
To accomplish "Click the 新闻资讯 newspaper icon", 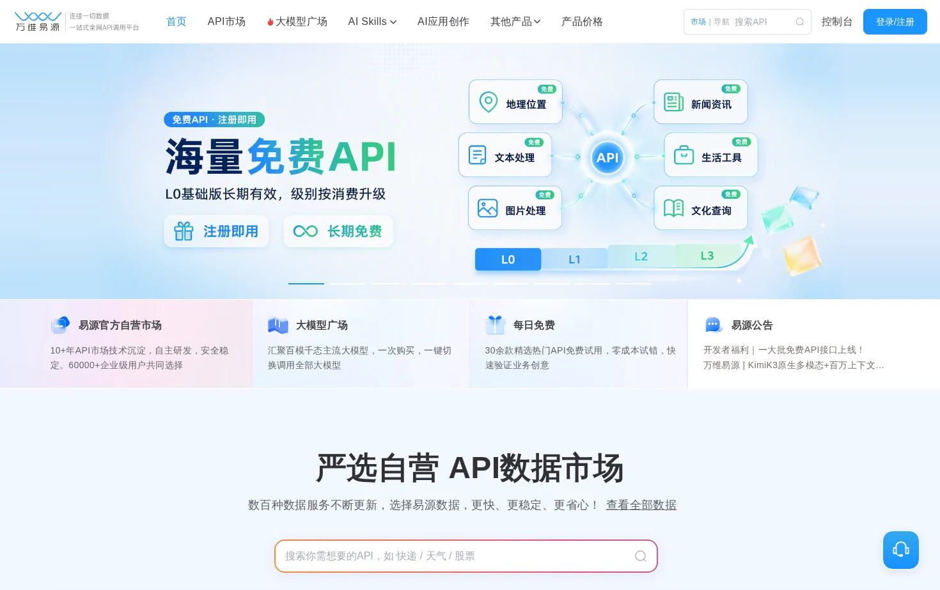I will pos(674,102).
